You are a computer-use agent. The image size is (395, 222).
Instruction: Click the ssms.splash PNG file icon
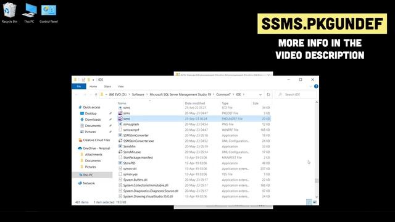(120, 124)
